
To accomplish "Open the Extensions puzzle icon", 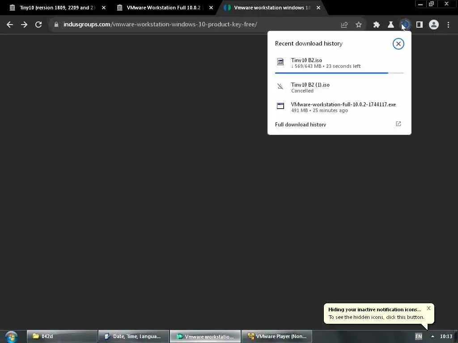I will (x=377, y=25).
